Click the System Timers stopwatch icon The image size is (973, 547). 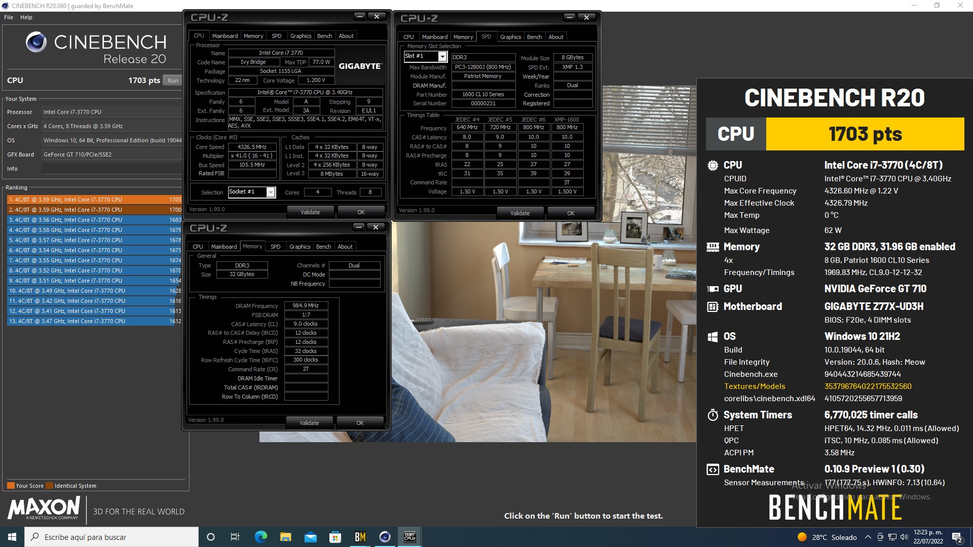click(713, 415)
